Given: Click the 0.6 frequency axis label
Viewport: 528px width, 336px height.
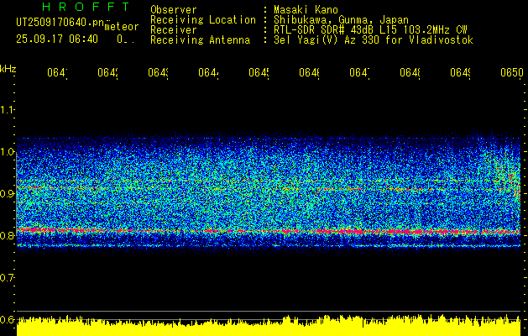Looking at the screenshot, I should tap(7, 319).
